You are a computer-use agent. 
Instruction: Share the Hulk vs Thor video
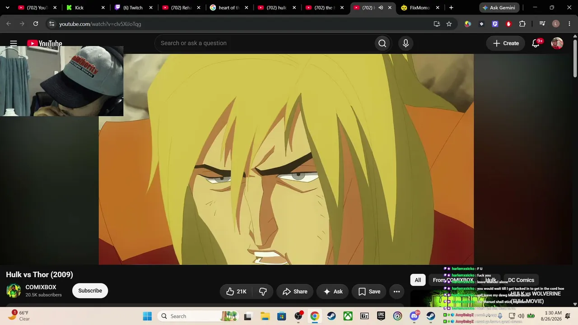(x=295, y=292)
